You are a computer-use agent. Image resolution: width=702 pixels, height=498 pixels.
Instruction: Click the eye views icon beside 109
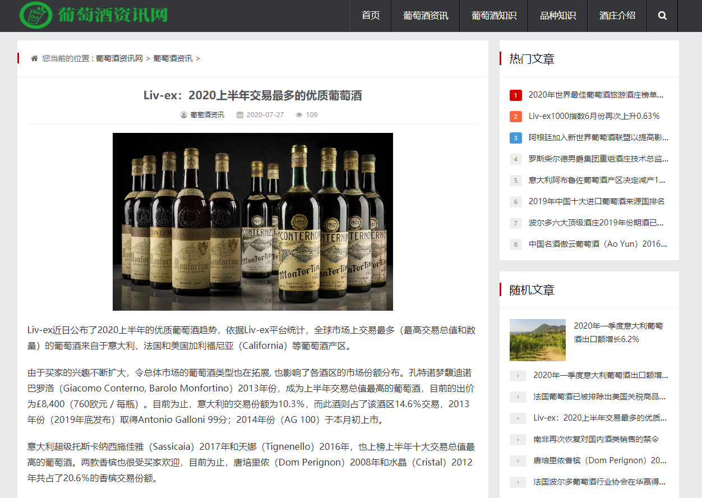(x=299, y=115)
